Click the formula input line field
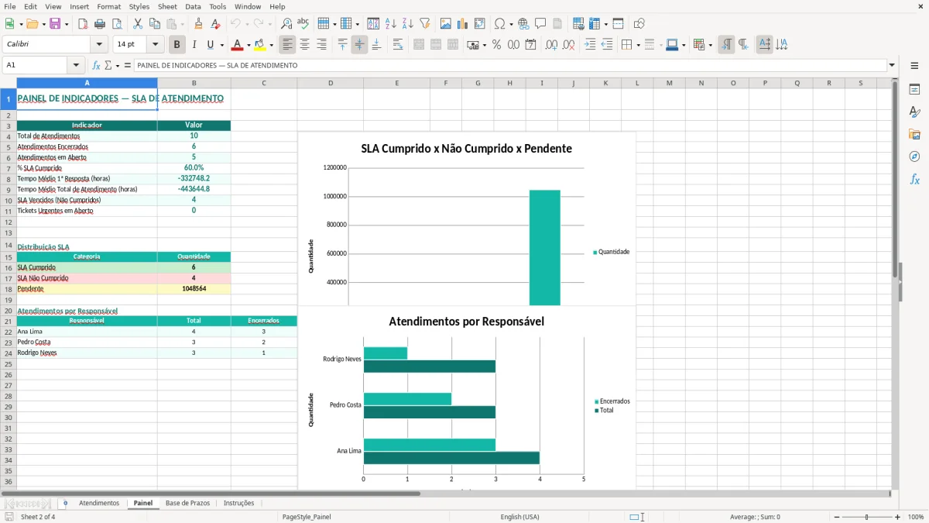This screenshot has width=929, height=523. [x=511, y=65]
